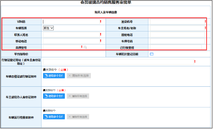Click 清除所有选择 for 车辆合格证或行驶证附件
The image size is (213, 129).
(x=79, y=76)
